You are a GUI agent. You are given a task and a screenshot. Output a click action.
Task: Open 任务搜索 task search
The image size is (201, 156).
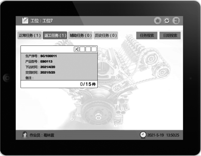[x=147, y=36]
